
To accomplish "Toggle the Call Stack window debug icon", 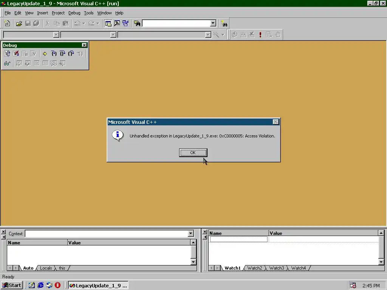I will (x=54, y=63).
